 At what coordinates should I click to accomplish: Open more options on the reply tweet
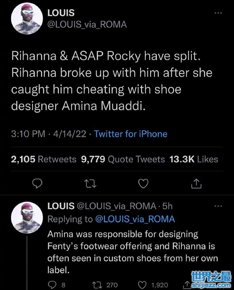[218, 206]
